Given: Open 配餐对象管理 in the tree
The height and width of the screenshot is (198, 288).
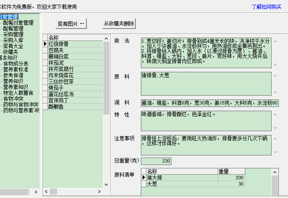Looking at the screenshot, I should (18, 23).
